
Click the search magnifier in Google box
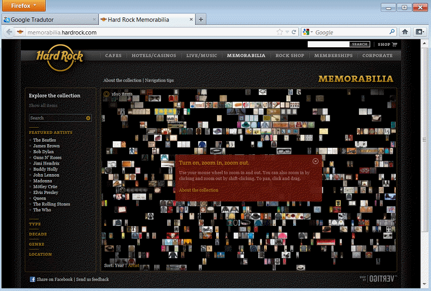(x=392, y=32)
